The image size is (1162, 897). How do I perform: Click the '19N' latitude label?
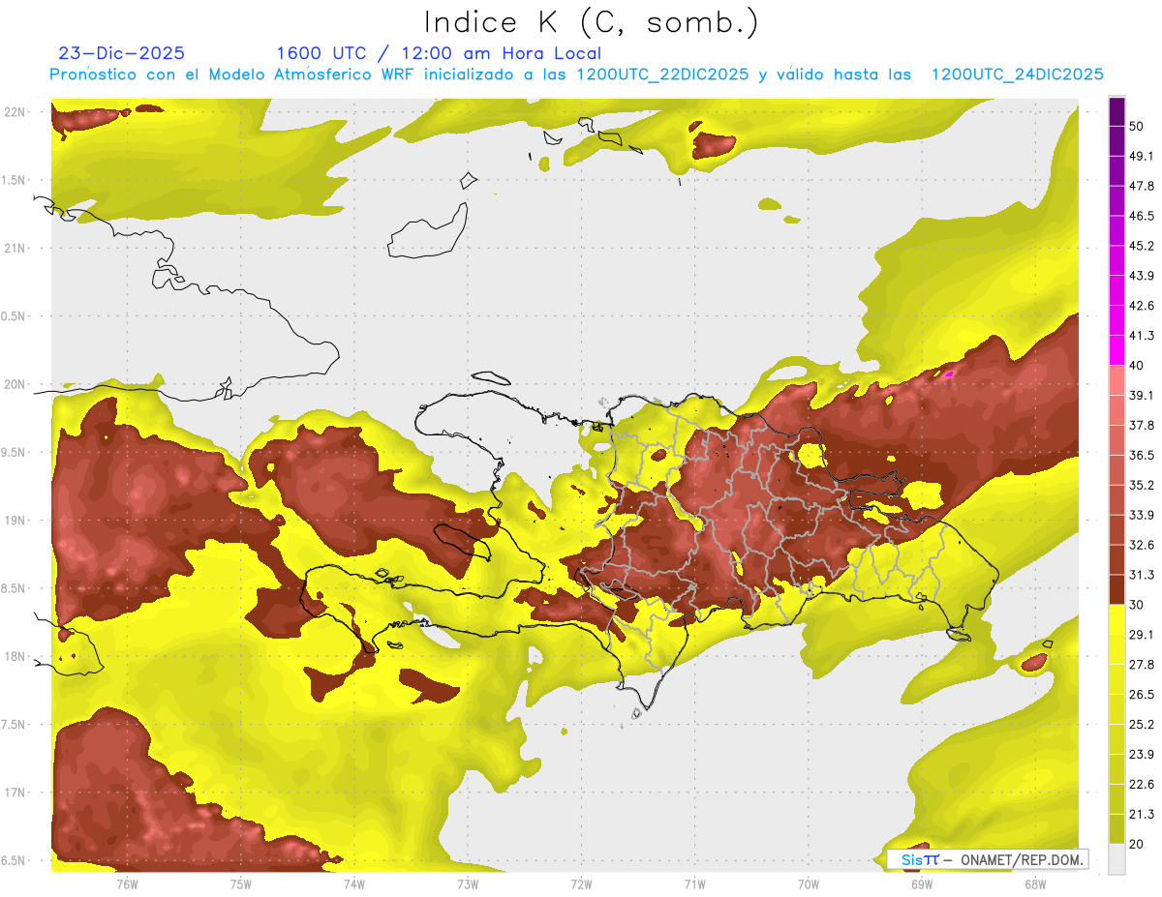[x=14, y=520]
